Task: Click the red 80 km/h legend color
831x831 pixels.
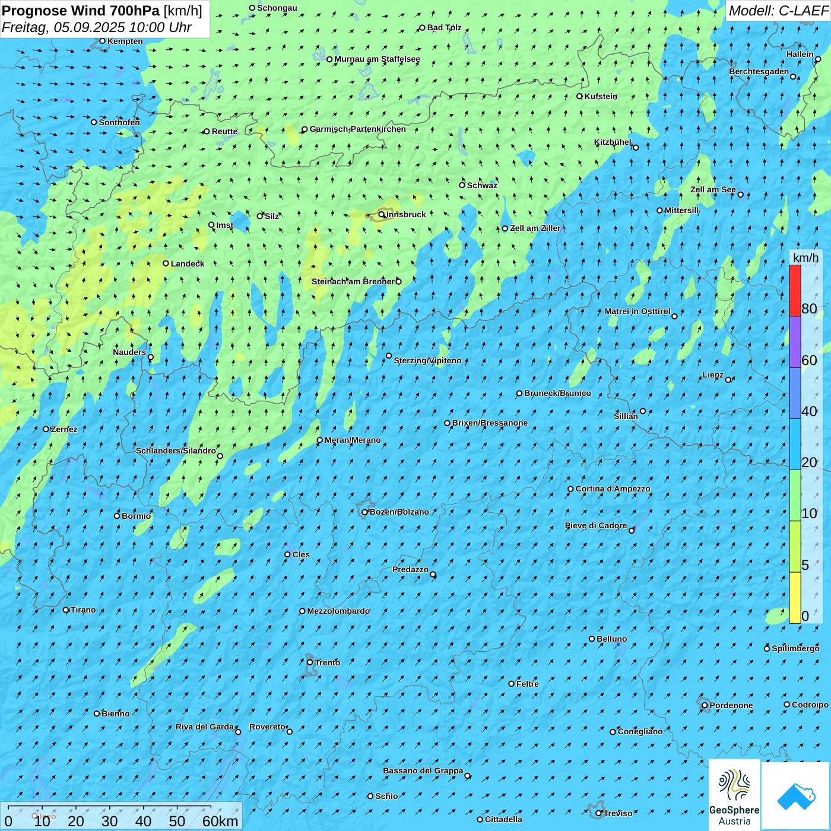Action: 795,290
